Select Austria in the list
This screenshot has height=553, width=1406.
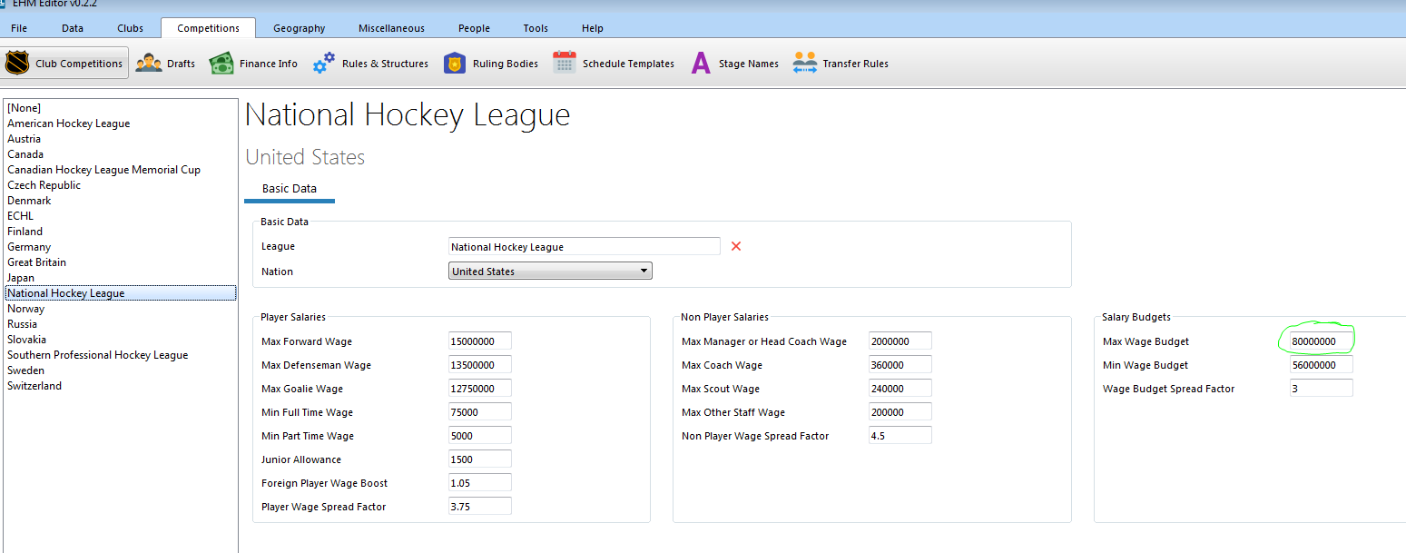click(x=120, y=139)
